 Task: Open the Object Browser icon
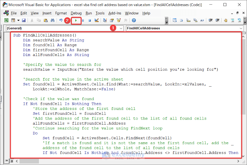point(119,20)
